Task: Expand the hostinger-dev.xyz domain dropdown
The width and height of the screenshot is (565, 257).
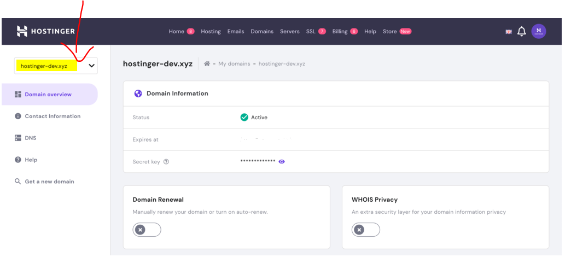Action: click(91, 66)
